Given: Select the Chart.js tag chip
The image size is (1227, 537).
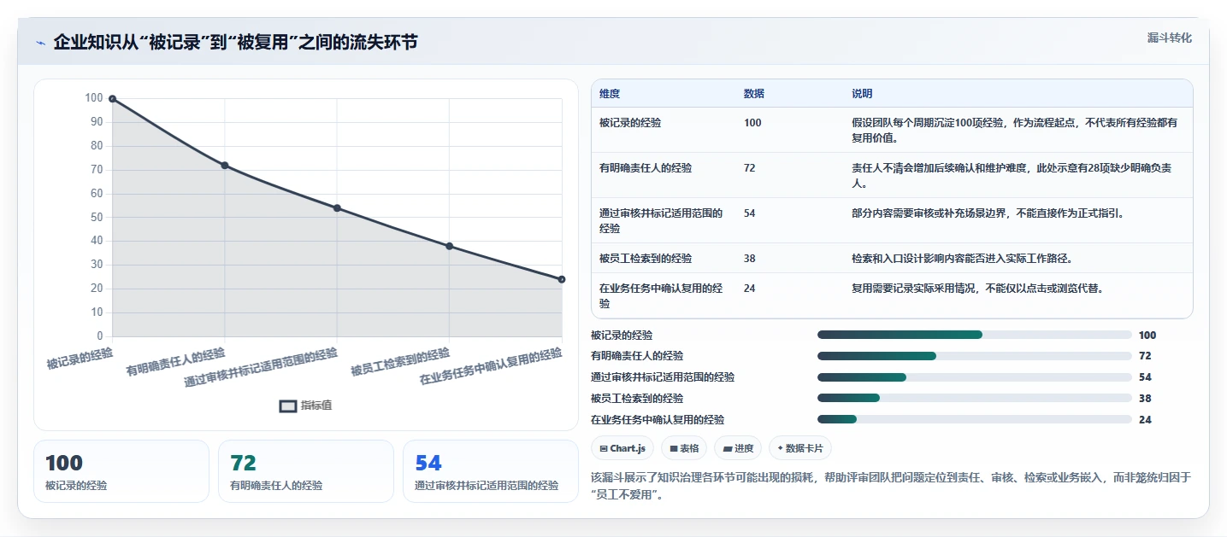Looking at the screenshot, I should pyautogui.click(x=622, y=448).
